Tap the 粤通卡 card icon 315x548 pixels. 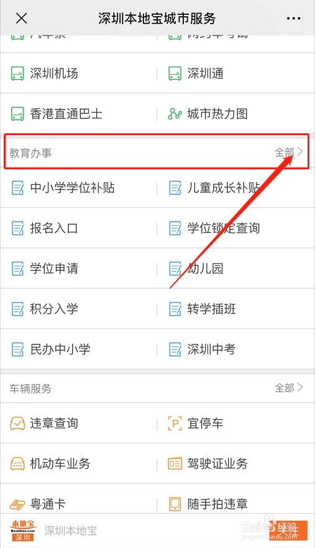tap(17, 504)
